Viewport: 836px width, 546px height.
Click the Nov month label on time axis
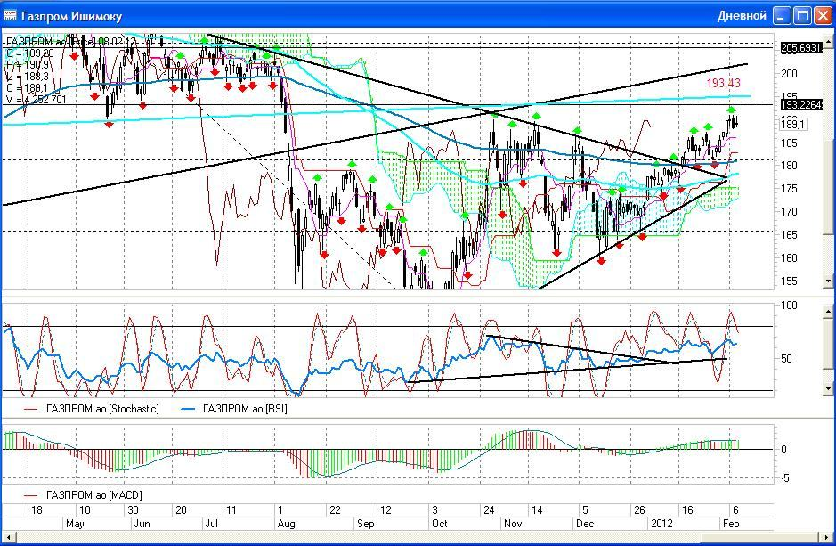click(513, 524)
